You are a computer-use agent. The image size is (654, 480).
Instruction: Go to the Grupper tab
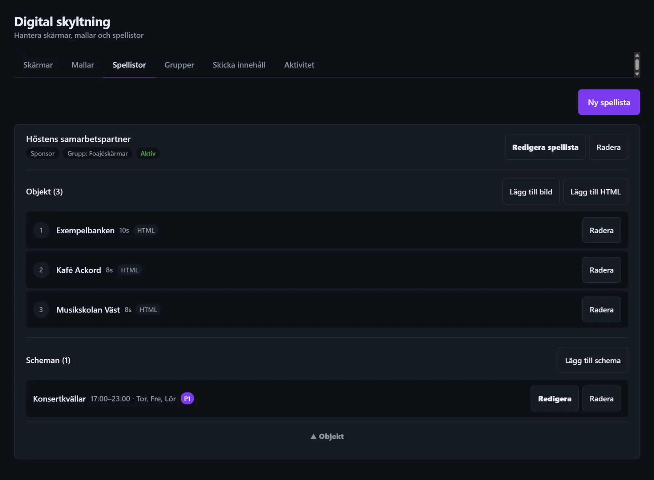tap(179, 65)
